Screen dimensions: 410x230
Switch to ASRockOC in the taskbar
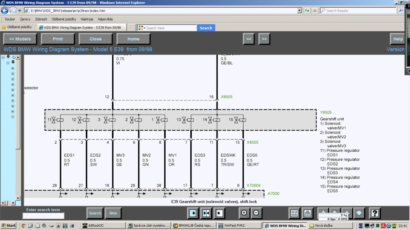pyautogui.click(x=103, y=225)
